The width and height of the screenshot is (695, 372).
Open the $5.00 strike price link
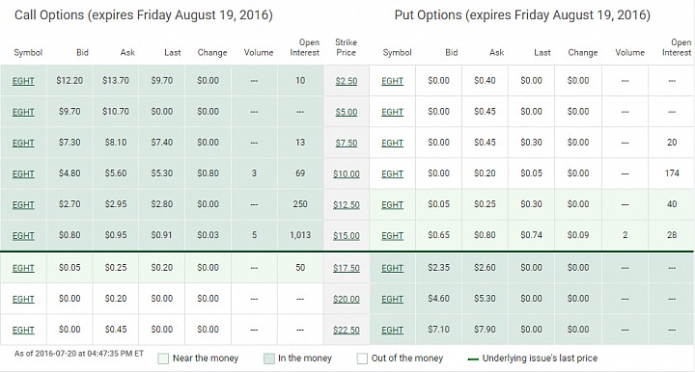pyautogui.click(x=347, y=112)
